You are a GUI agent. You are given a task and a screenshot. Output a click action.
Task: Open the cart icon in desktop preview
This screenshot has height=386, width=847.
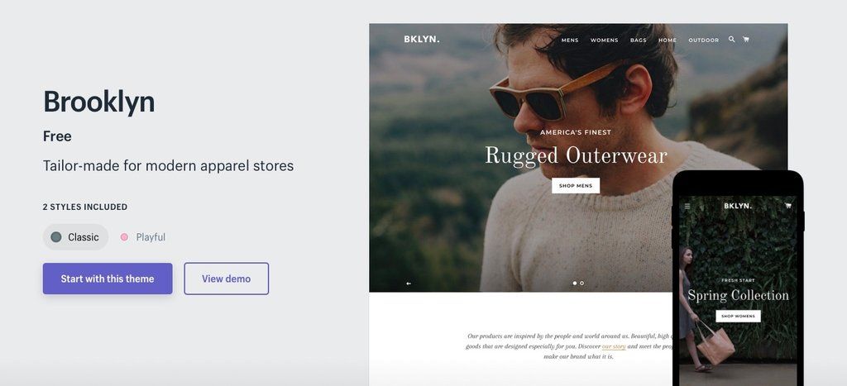click(x=746, y=40)
